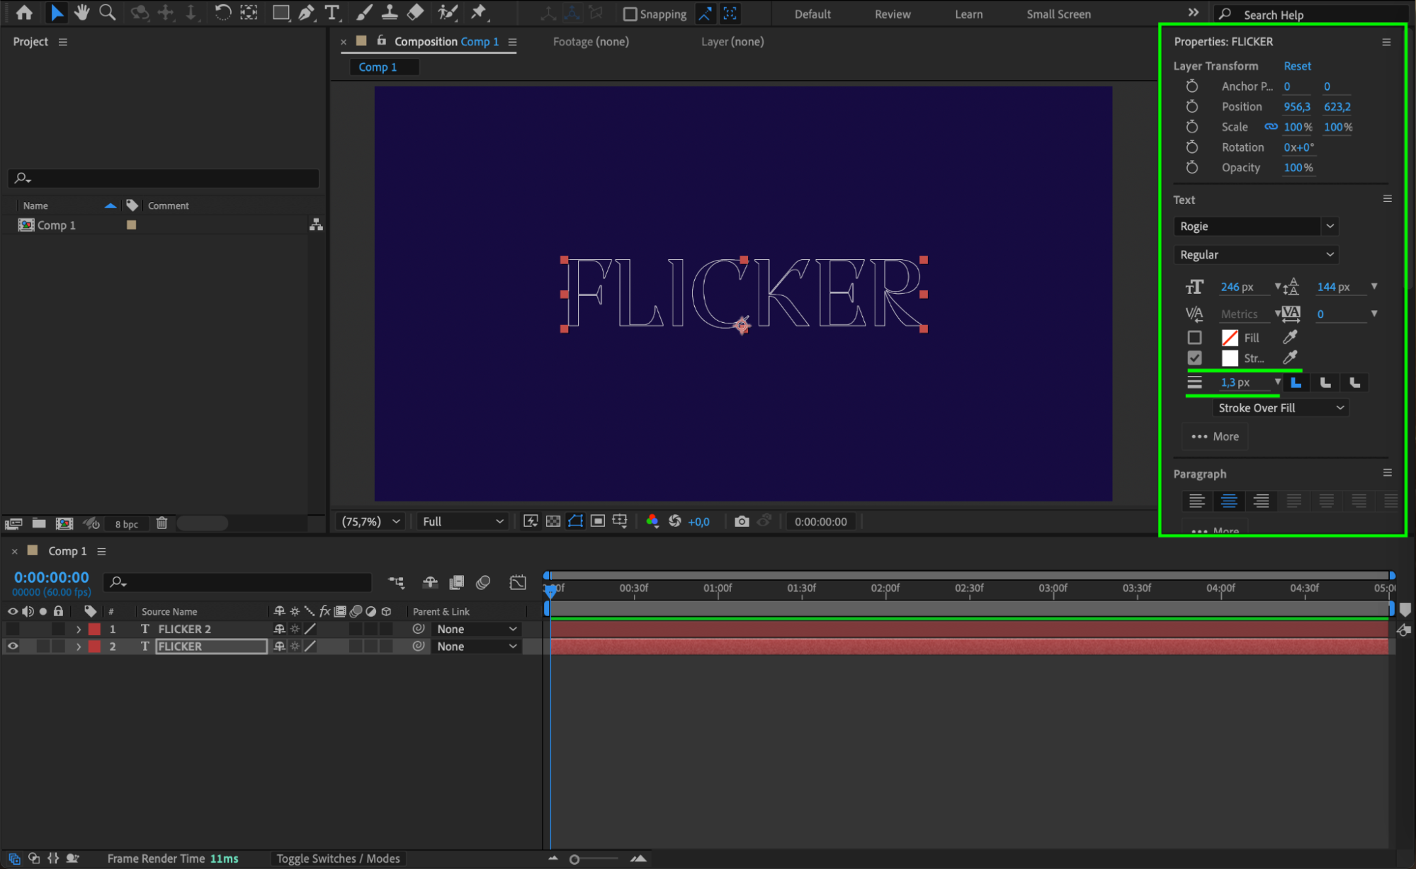The width and height of the screenshot is (1416, 869).
Task: Select the Puppet Pin tool
Action: pos(479,12)
